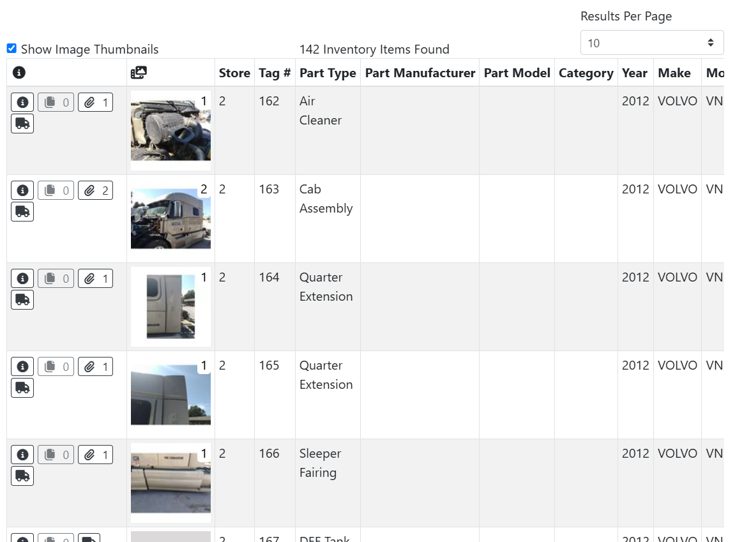Open tag 164 Quarter Extension thumbnail

(x=170, y=307)
